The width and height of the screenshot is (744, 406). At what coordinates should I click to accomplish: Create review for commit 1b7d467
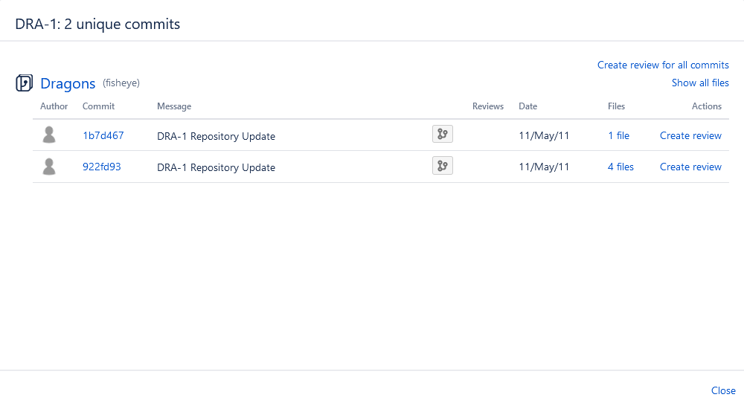tap(690, 136)
